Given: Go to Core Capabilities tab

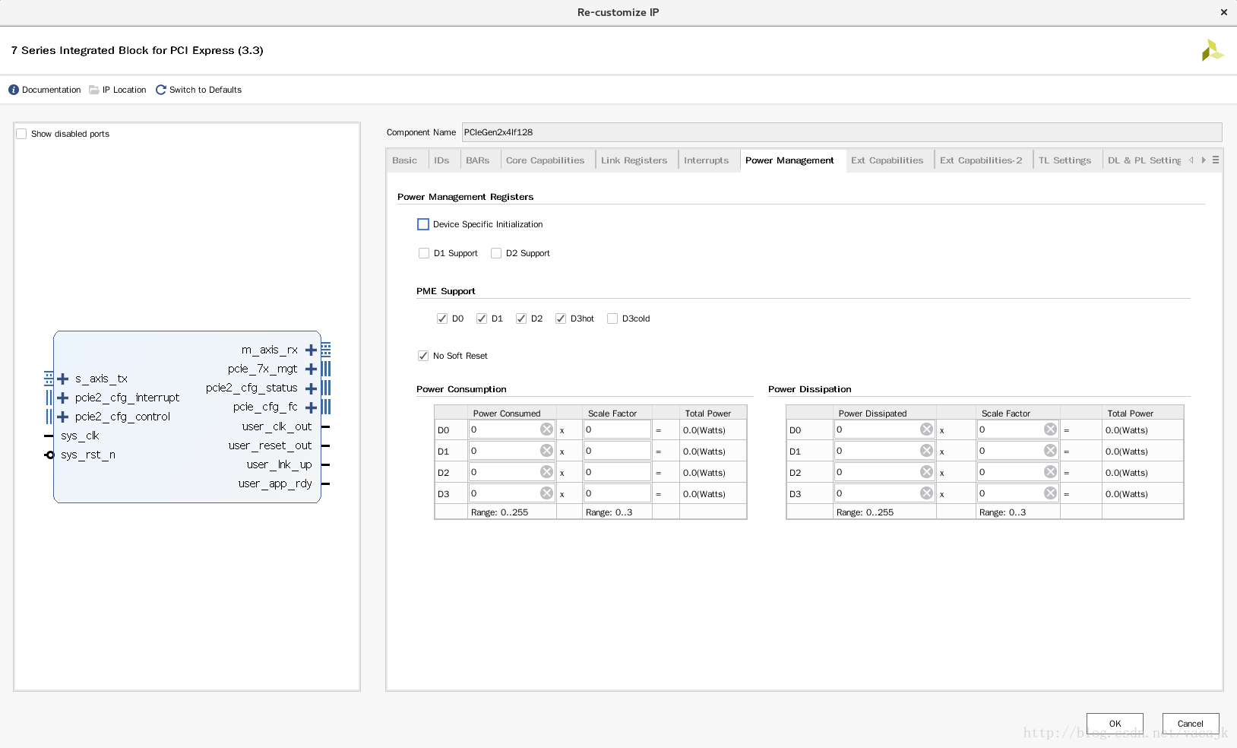Looking at the screenshot, I should pyautogui.click(x=546, y=160).
